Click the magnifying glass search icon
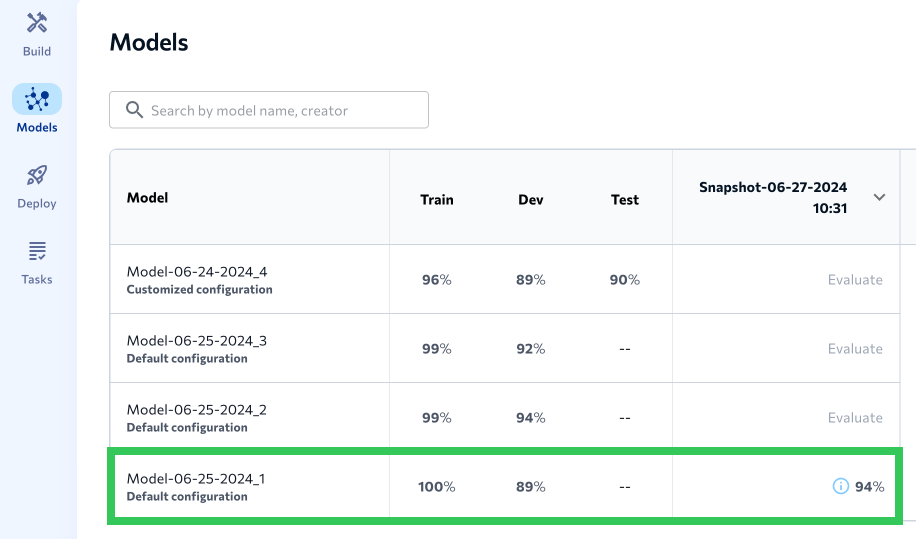The image size is (916, 539). pos(134,109)
